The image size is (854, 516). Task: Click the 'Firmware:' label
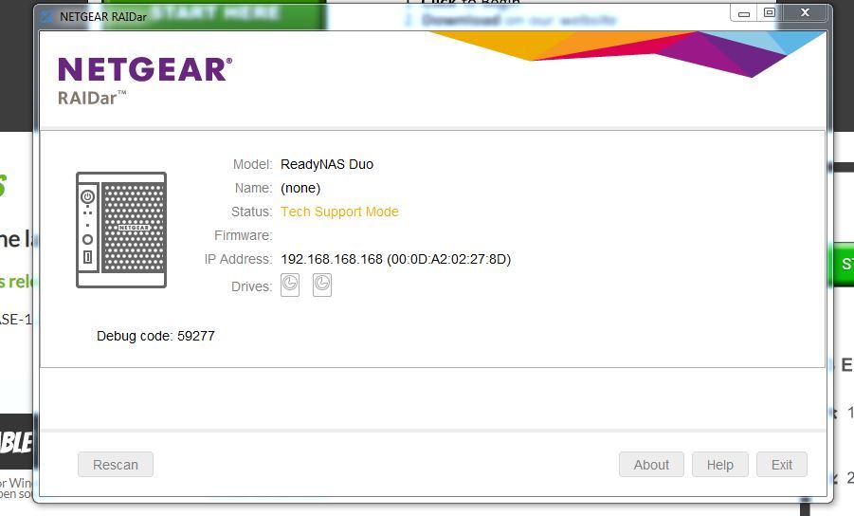(243, 235)
